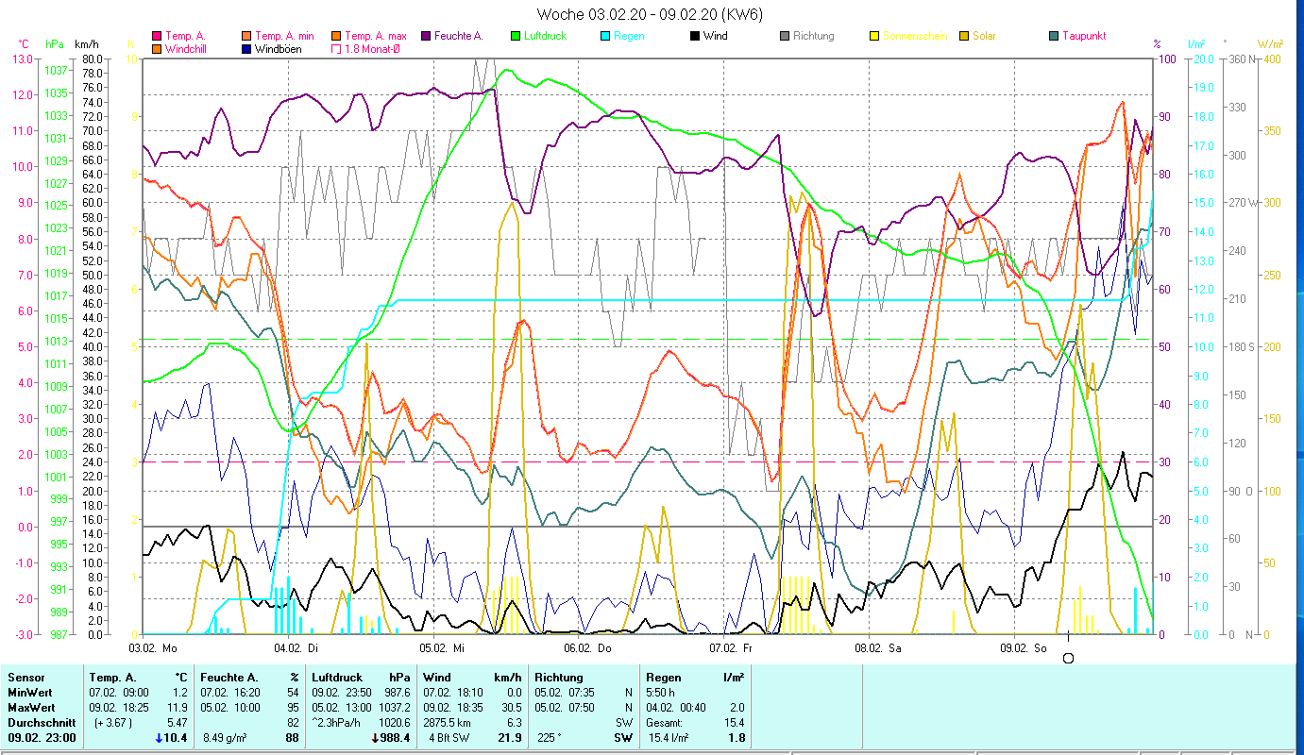Click the black Wind legend swatch
1304x755 pixels.
[694, 36]
